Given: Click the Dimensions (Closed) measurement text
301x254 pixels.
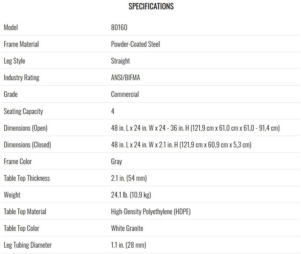Looking at the screenshot, I should point(181,145).
